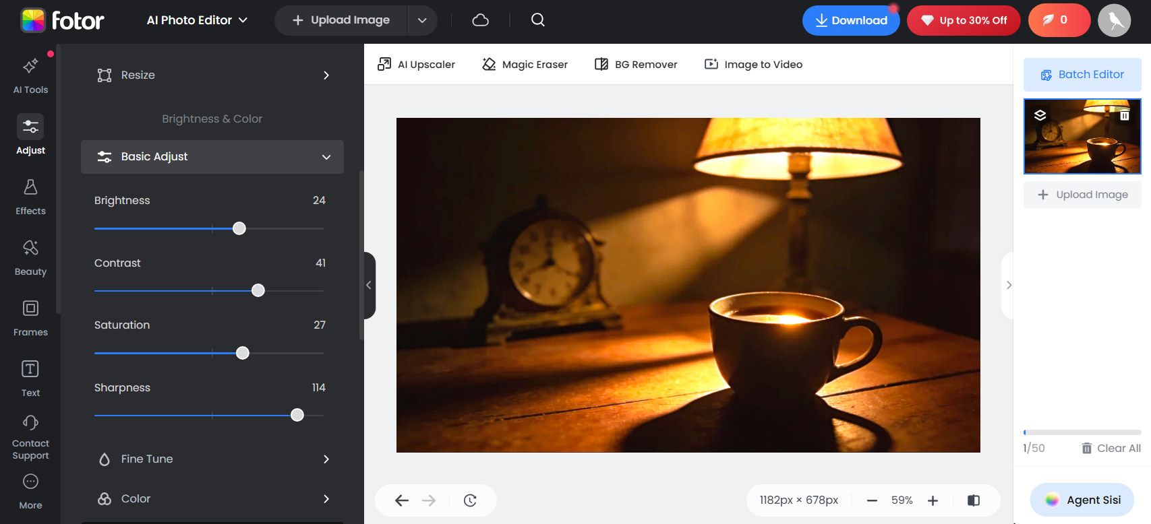Collapse the left adjust panel handle
Screen dimensions: 1151x524
pos(369,286)
